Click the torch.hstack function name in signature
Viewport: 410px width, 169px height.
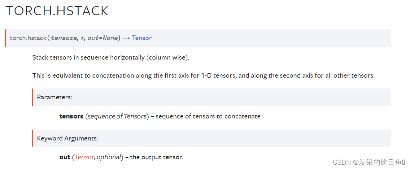[28, 38]
